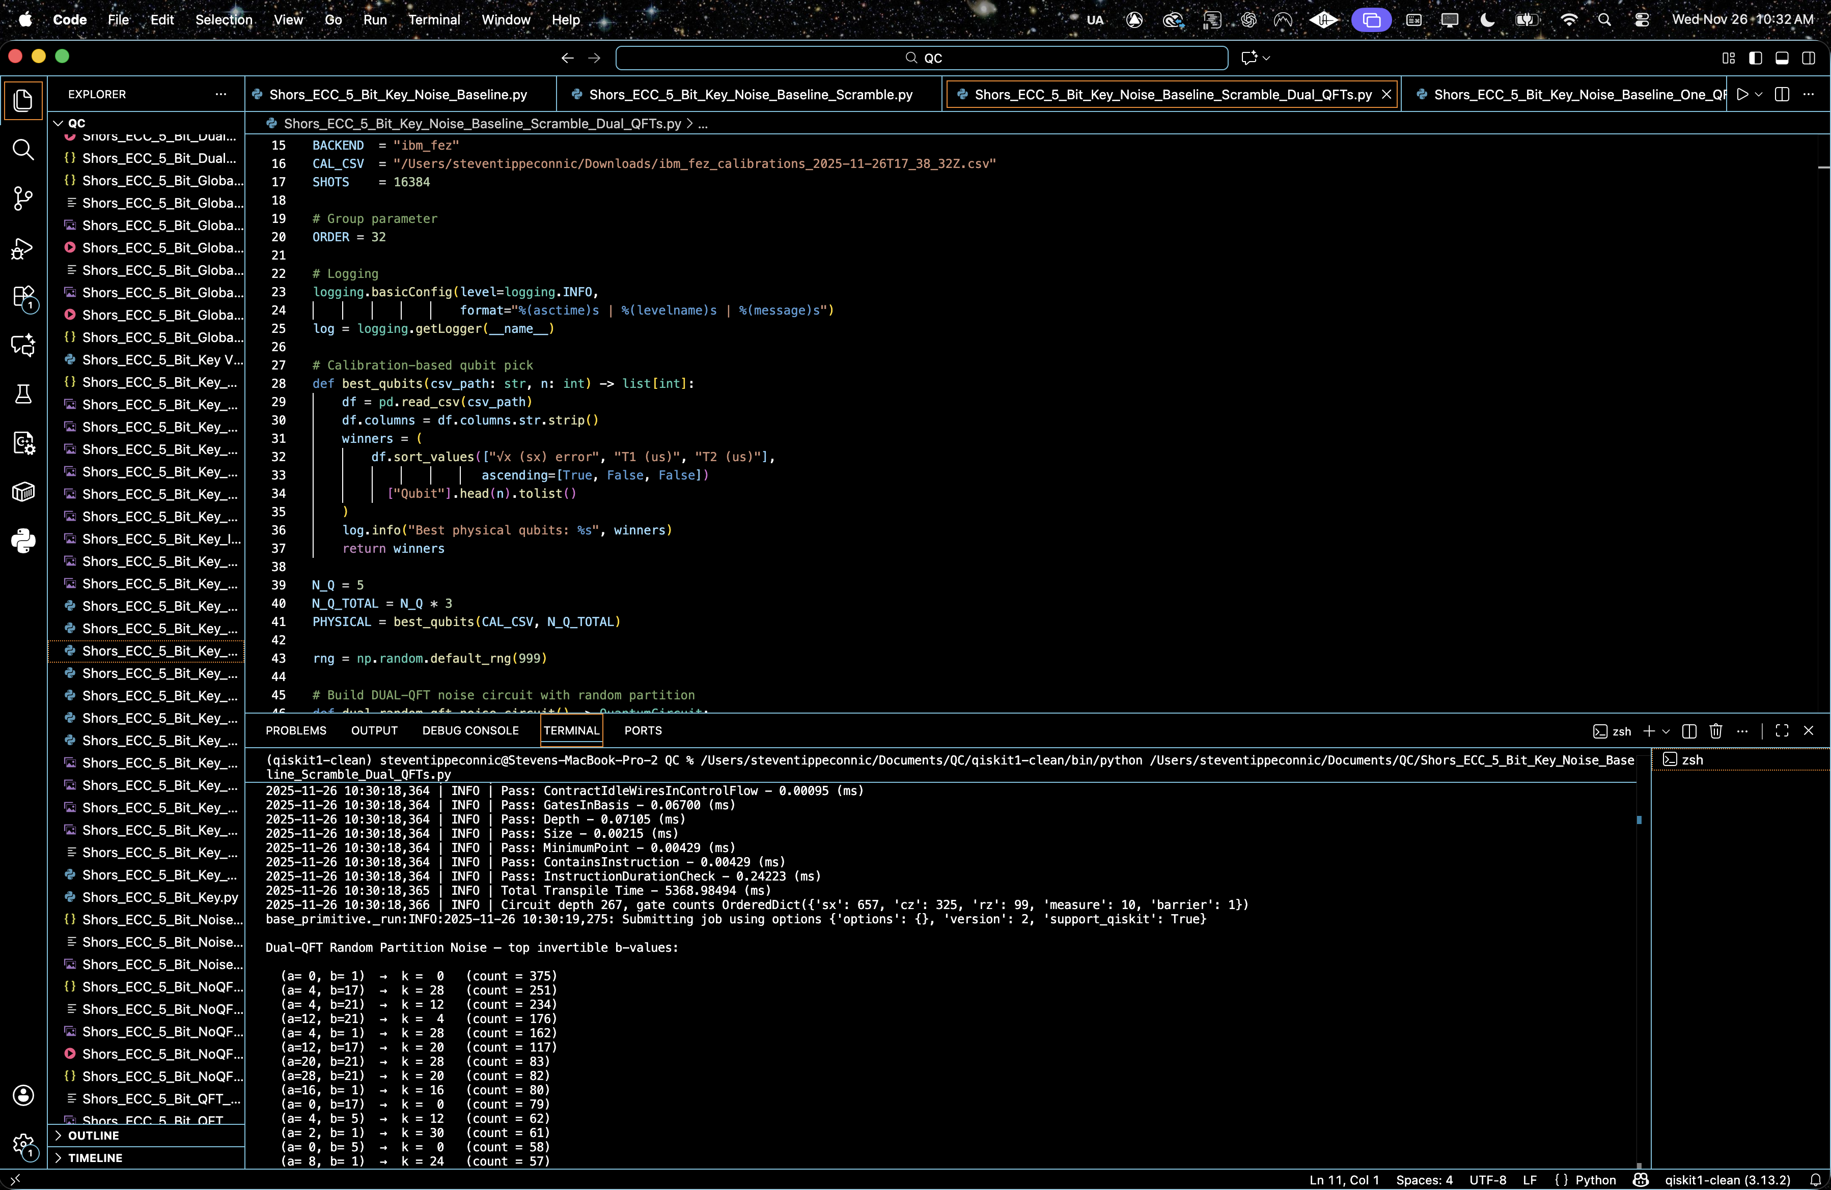Open the Source Control view

(23, 199)
